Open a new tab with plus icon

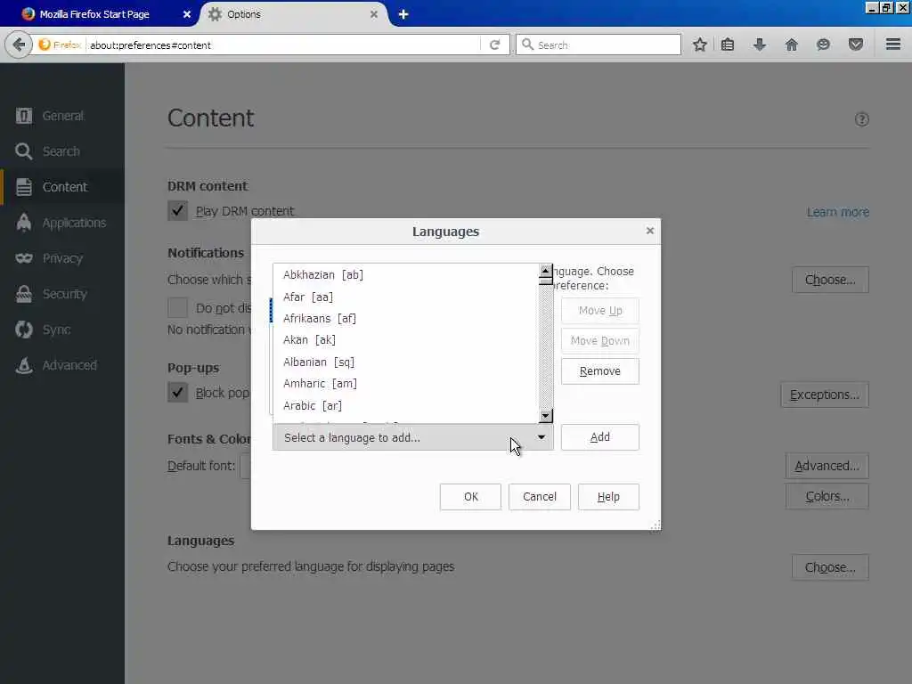tap(403, 14)
